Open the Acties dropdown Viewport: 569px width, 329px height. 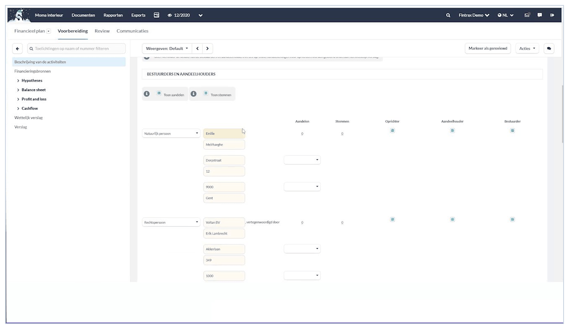527,49
